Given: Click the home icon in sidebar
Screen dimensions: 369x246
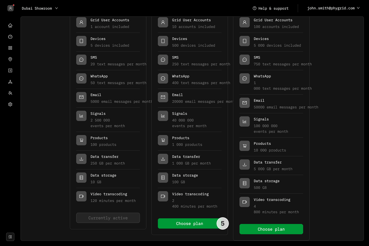Looking at the screenshot, I should point(10,25).
